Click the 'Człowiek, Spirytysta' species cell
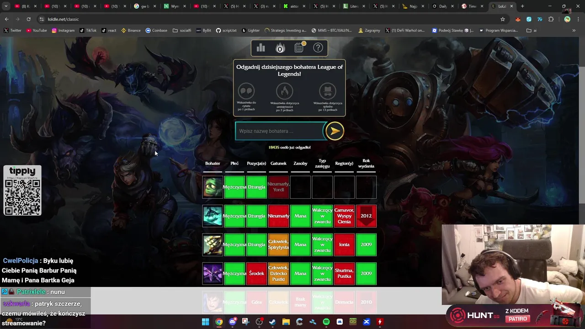585x329 pixels. click(278, 244)
